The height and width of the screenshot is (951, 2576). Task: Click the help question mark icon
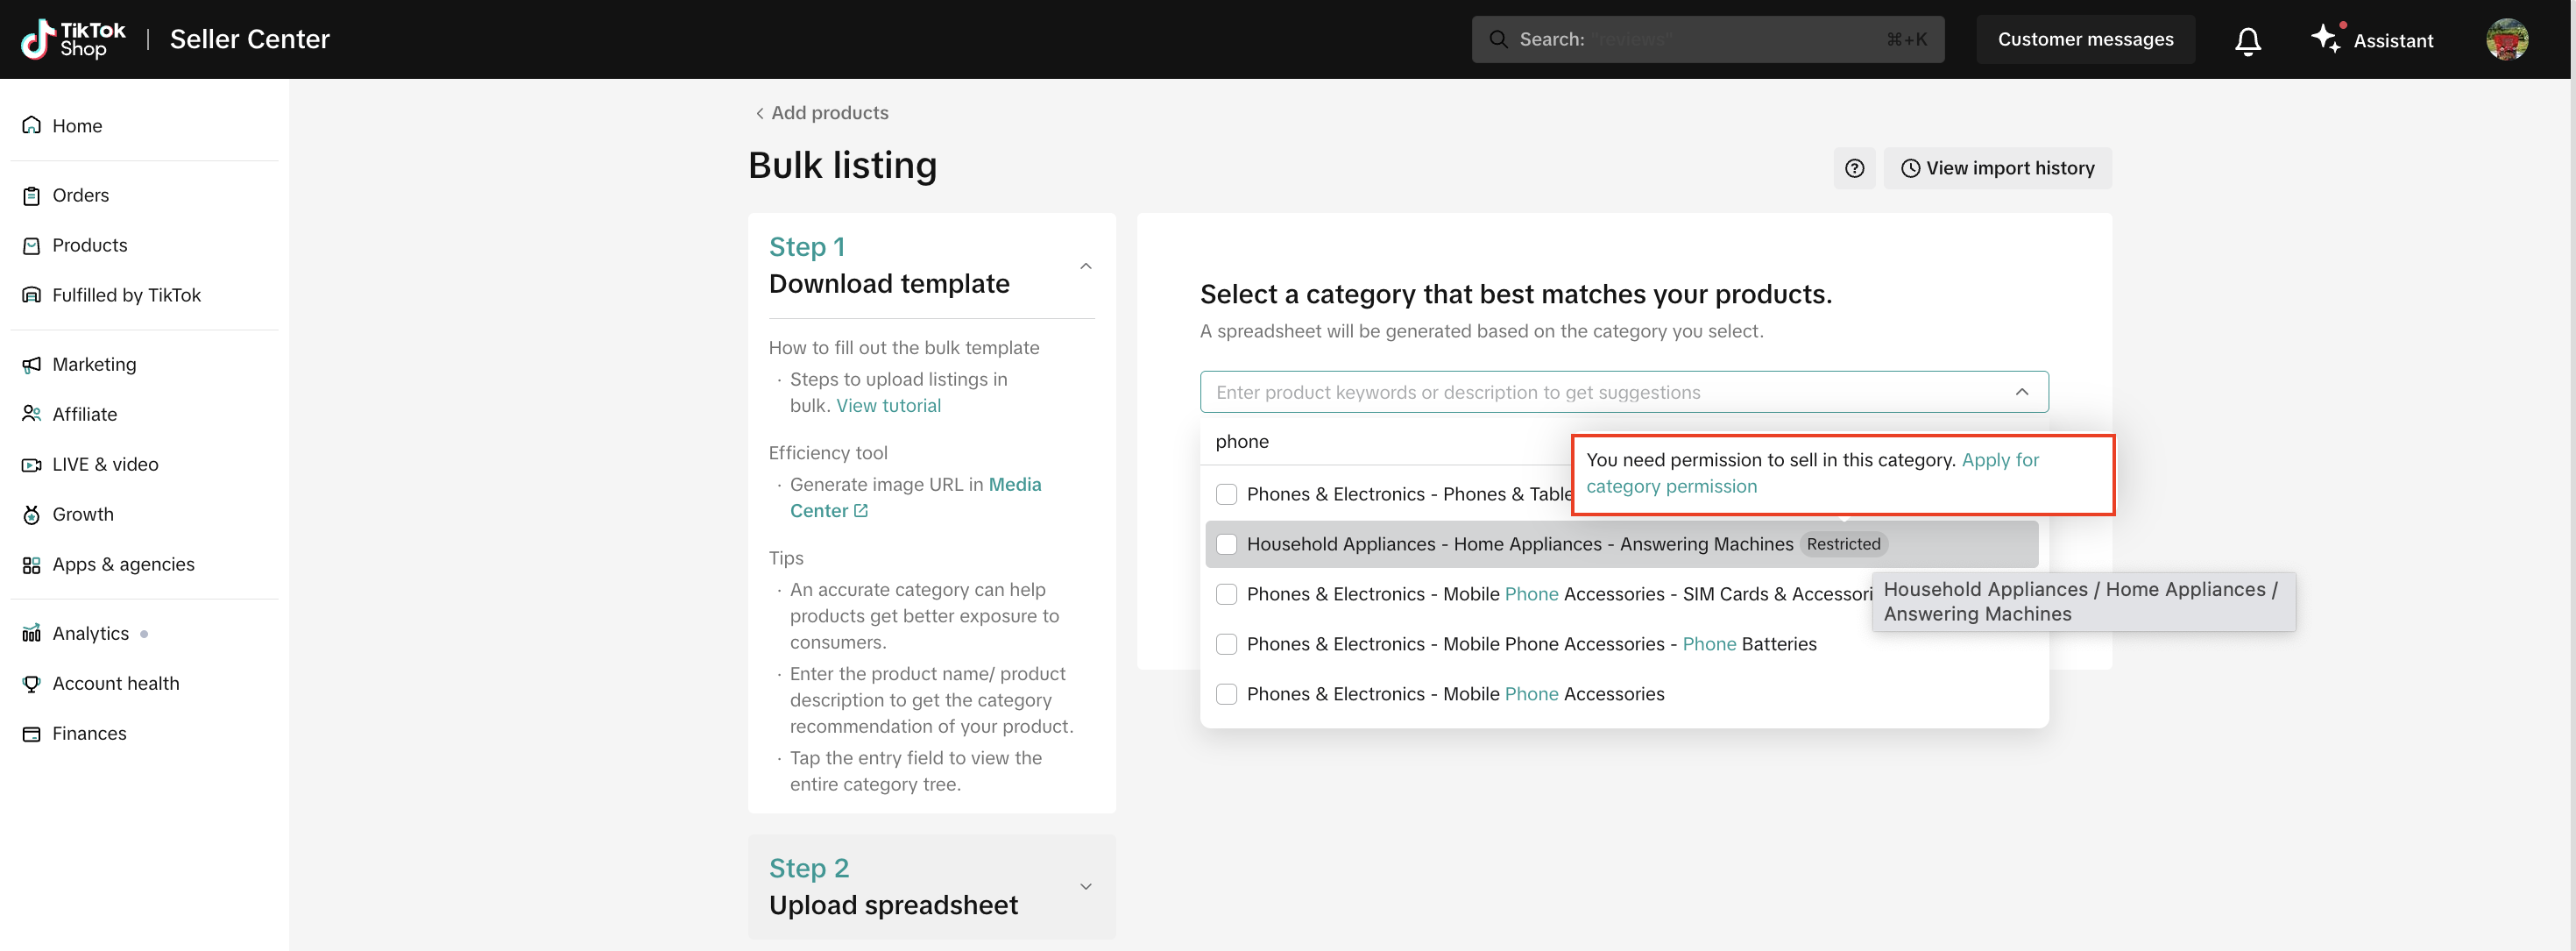pos(1854,168)
